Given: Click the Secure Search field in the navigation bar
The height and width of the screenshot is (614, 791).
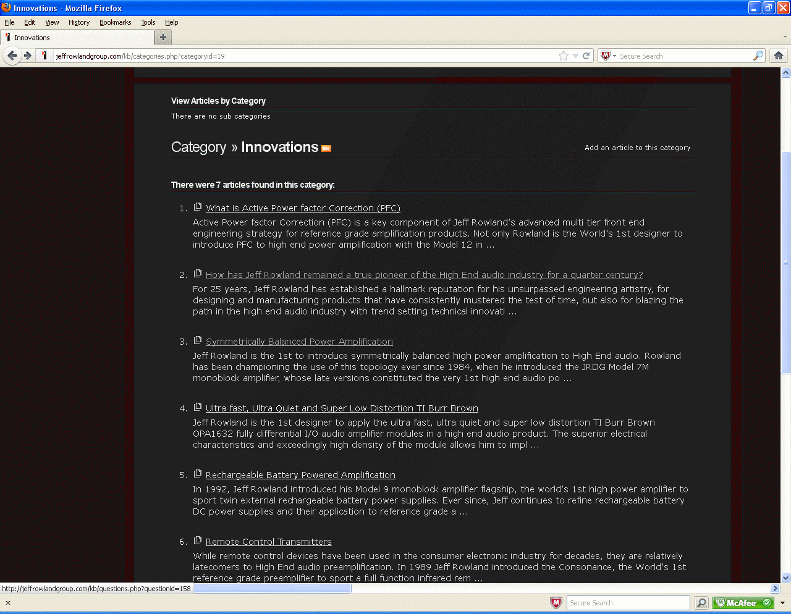Looking at the screenshot, I should 685,56.
